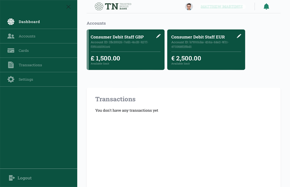Go to the Dashboard menu item

coord(29,22)
